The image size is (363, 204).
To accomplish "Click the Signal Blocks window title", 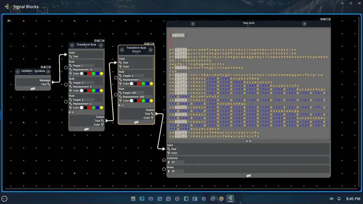I will [x=25, y=7].
